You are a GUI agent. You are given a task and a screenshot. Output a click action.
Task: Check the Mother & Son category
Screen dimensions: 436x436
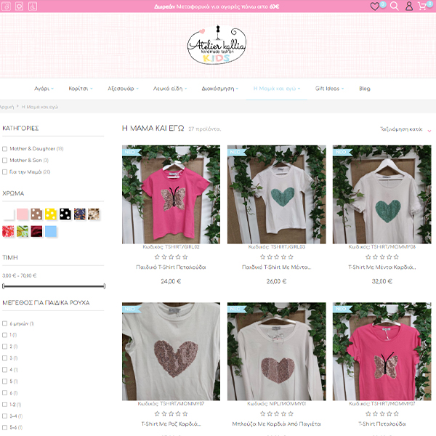pos(5,160)
